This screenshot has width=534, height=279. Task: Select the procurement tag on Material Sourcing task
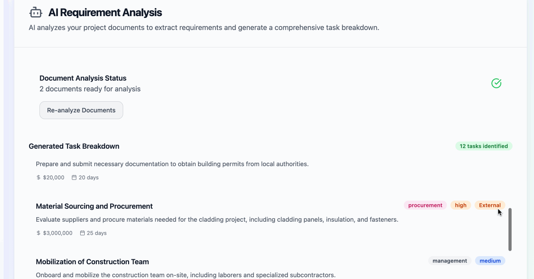[425, 205]
